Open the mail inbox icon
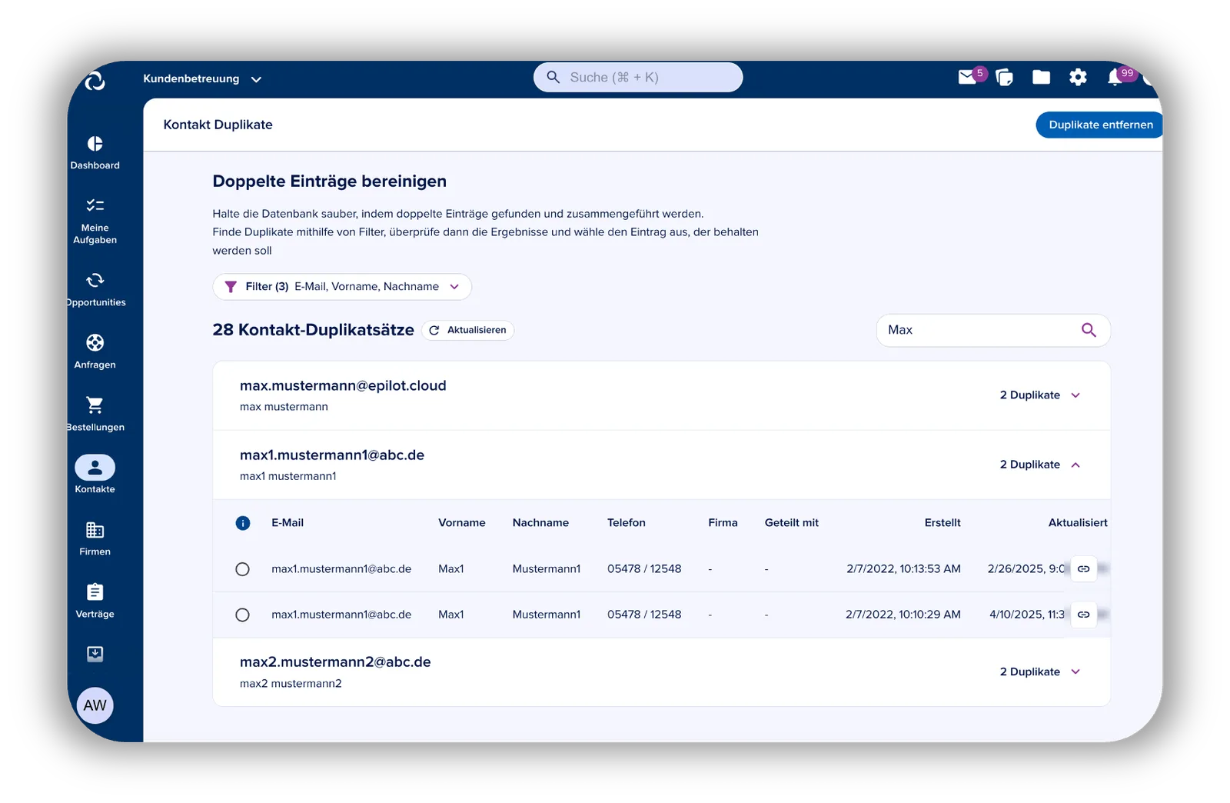 click(967, 77)
